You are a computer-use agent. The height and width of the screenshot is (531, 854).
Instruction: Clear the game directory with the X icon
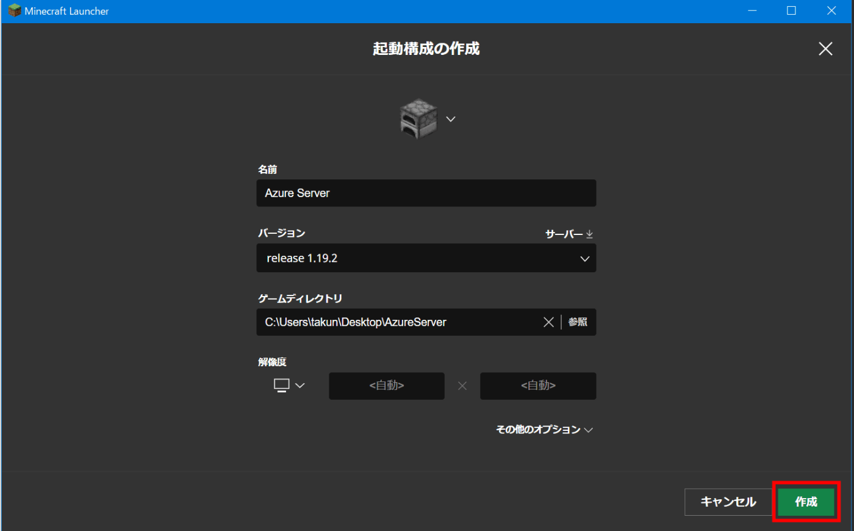[x=548, y=322]
